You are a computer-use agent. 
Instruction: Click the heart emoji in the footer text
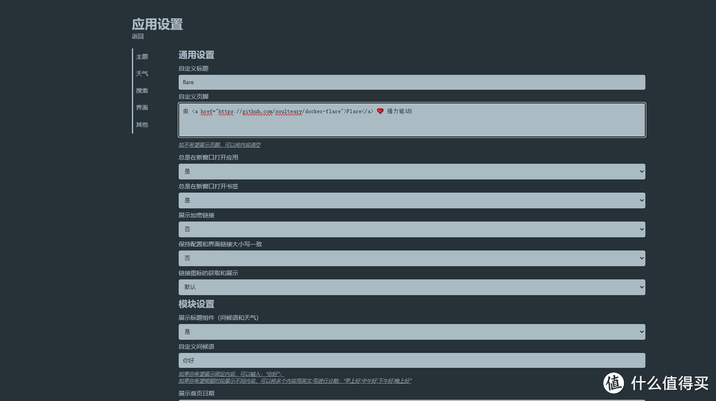pyautogui.click(x=380, y=111)
